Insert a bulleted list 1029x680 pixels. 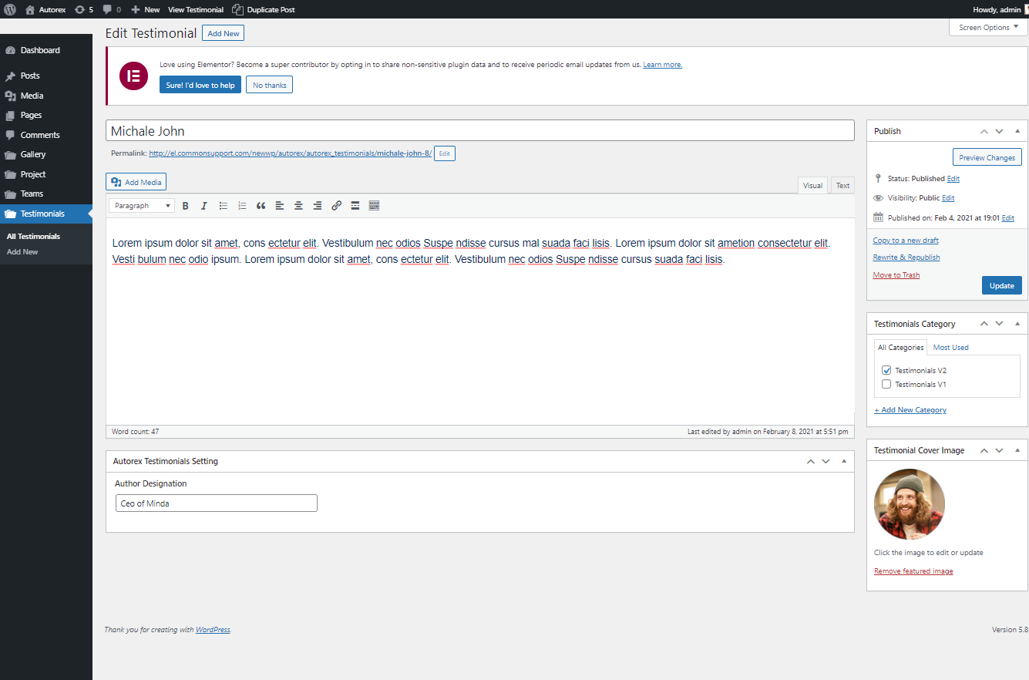click(224, 206)
